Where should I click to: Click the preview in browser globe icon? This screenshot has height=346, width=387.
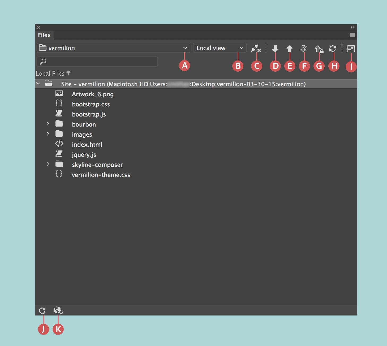(58, 310)
